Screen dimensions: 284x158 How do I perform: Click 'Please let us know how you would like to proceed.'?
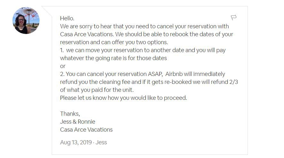pyautogui.click(x=124, y=98)
